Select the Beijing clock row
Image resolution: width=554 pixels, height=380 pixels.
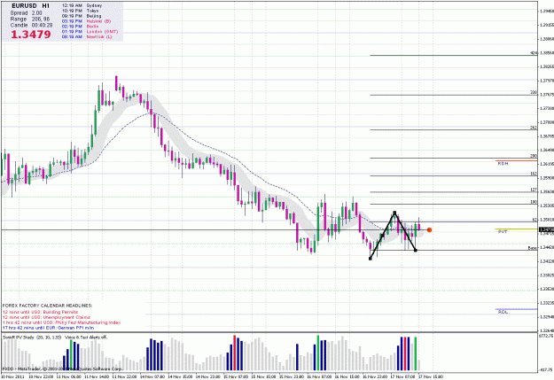82,16
